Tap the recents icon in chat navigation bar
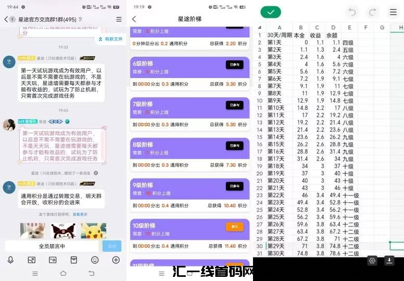 click(x=35, y=274)
